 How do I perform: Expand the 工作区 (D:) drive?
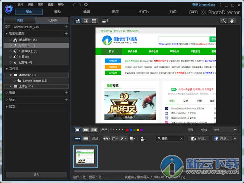tap(10, 87)
